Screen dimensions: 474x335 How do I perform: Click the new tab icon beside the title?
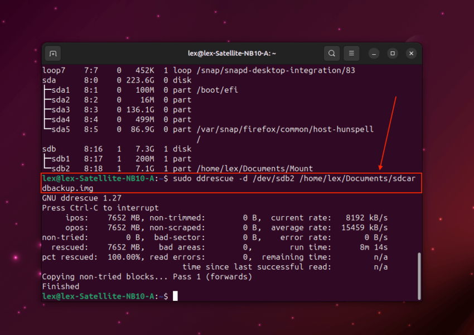[x=53, y=53]
